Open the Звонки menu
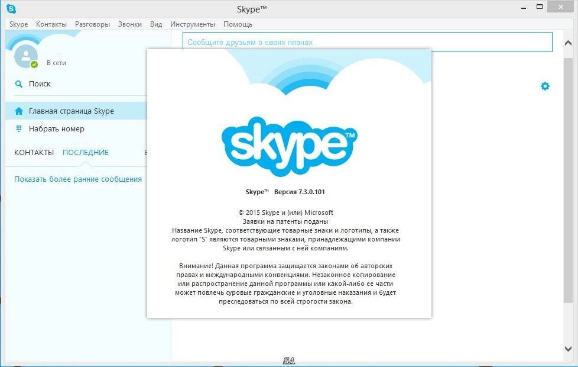The image size is (578, 367). pos(130,24)
